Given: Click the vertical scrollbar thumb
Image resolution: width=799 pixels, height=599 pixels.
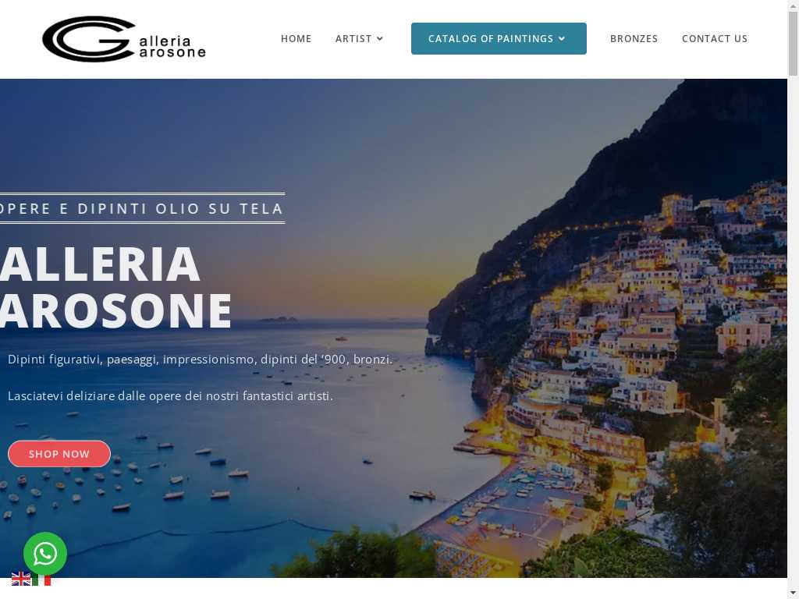Looking at the screenshot, I should tap(793, 44).
